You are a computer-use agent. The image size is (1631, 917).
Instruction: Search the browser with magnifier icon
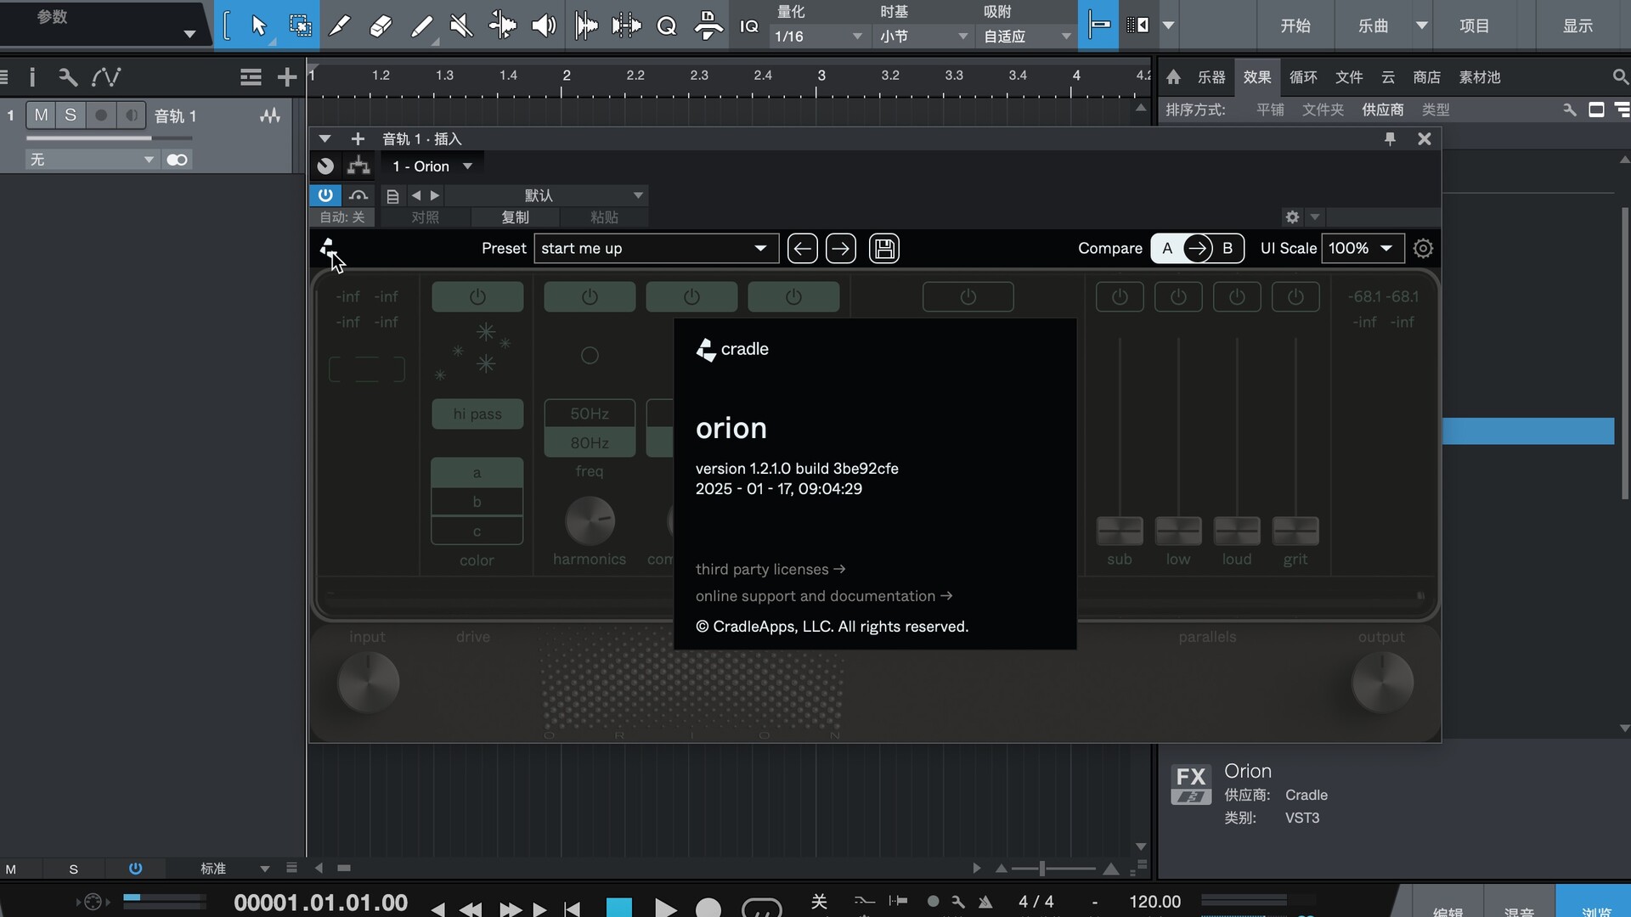coord(1620,77)
